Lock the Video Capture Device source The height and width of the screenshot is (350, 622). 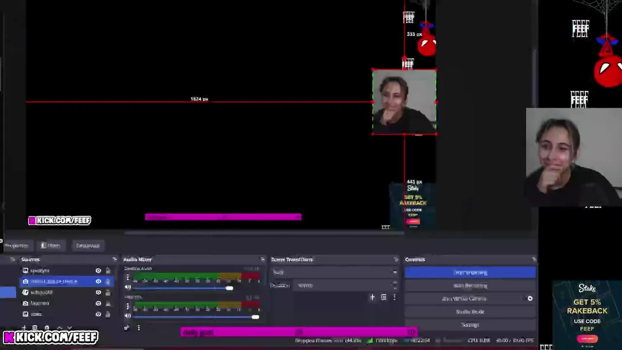pos(108,281)
